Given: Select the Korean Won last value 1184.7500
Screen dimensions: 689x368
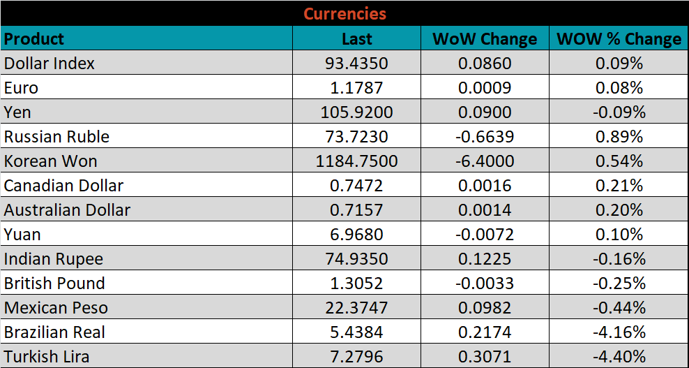Looking at the screenshot, I should 356,161.
